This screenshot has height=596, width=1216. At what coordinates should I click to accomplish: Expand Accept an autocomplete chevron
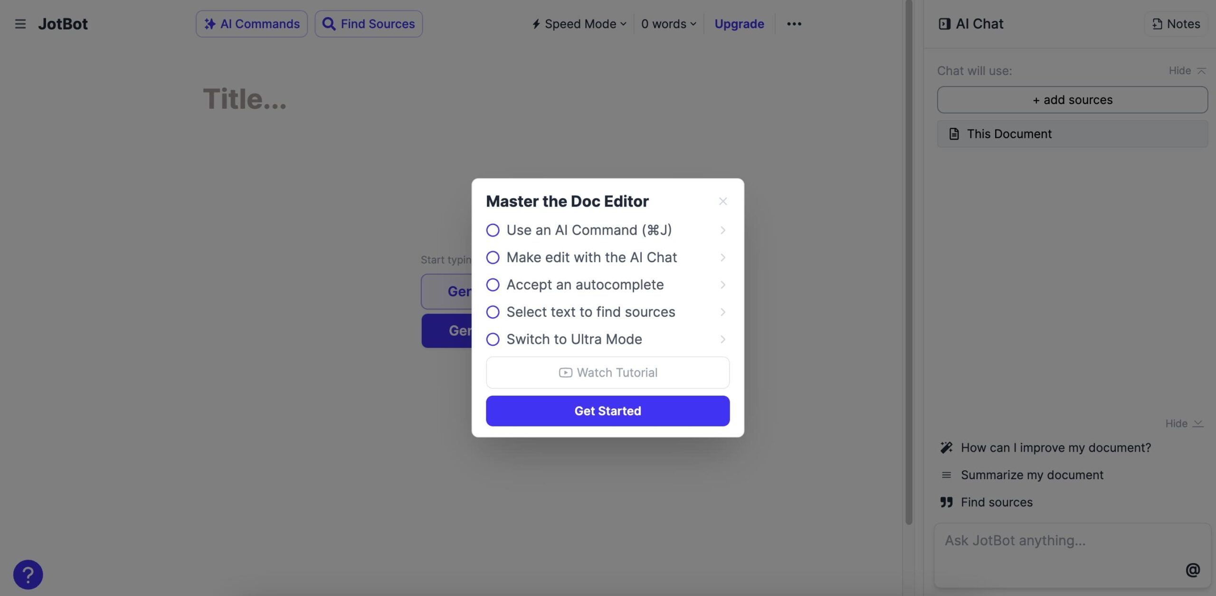(722, 285)
